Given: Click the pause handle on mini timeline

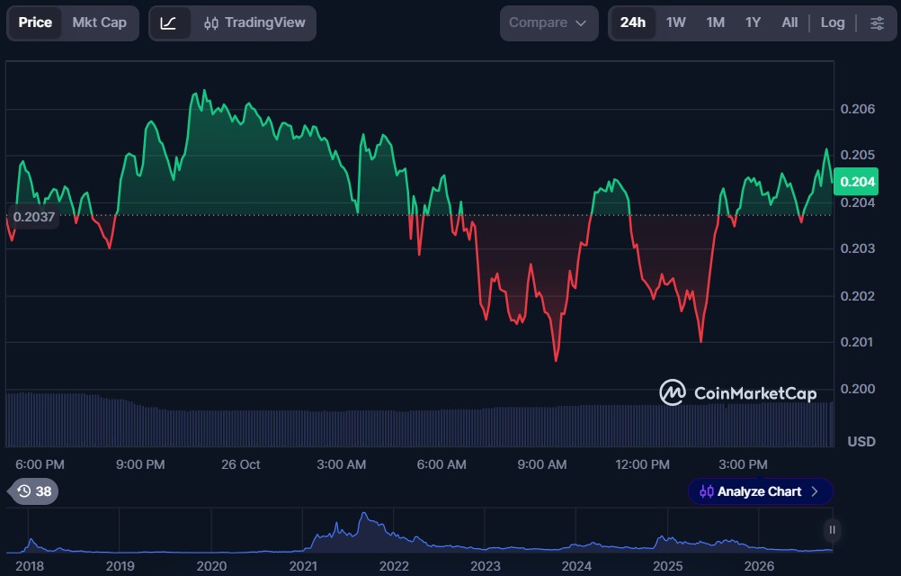Looking at the screenshot, I should [832, 530].
